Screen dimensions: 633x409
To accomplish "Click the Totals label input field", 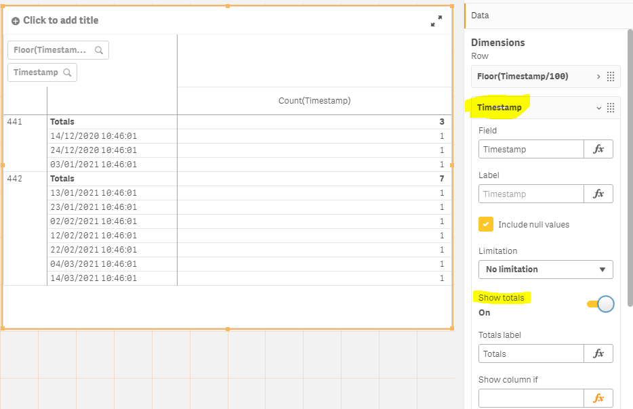I will (x=531, y=353).
